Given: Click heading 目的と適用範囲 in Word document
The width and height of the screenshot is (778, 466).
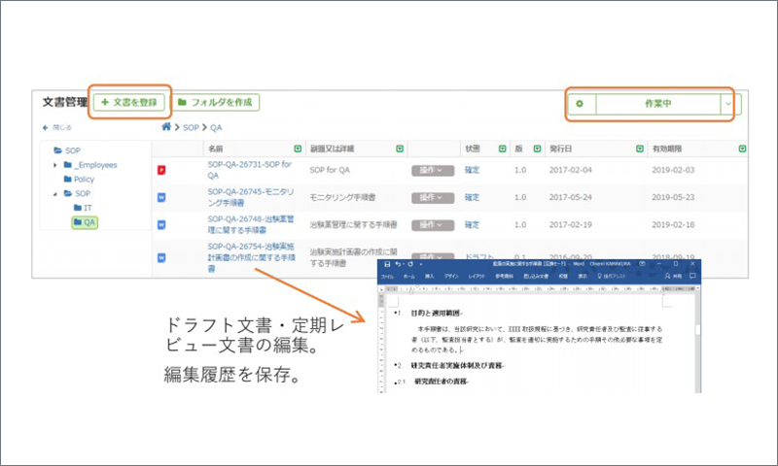Looking at the screenshot, I should coord(436,313).
